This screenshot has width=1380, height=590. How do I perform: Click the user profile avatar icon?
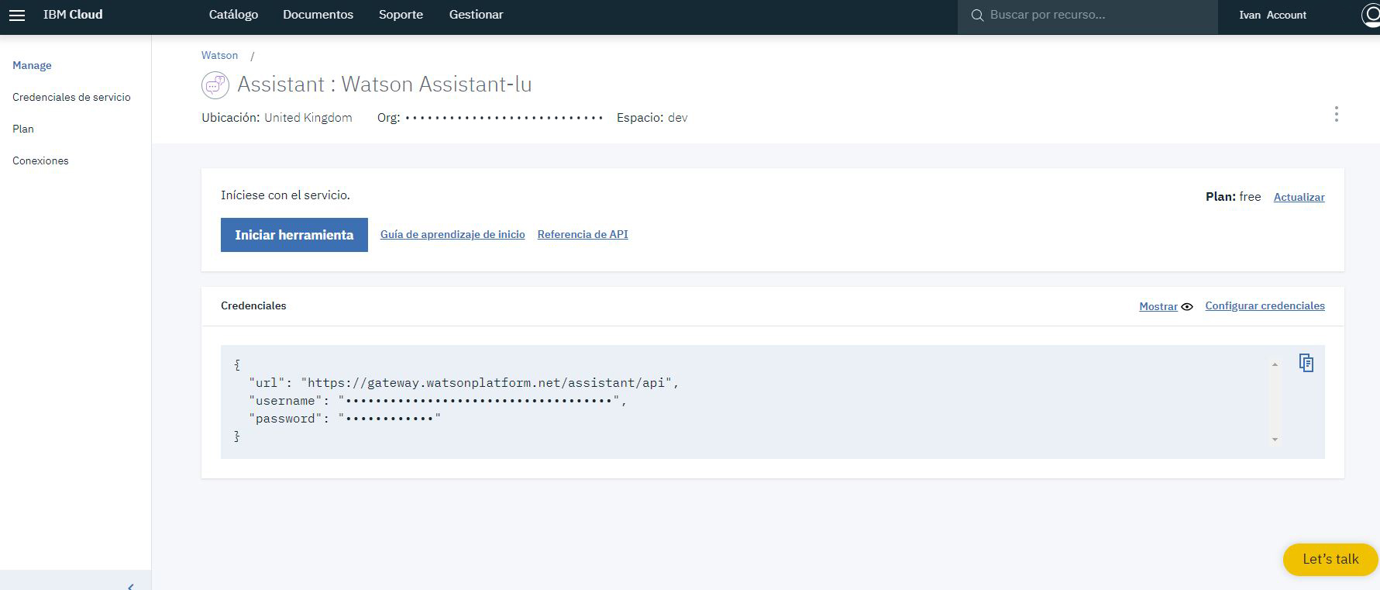(1371, 16)
